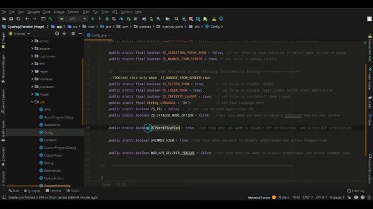Expand the javaclasses folder
The width and height of the screenshot is (373, 209).
(32, 87)
